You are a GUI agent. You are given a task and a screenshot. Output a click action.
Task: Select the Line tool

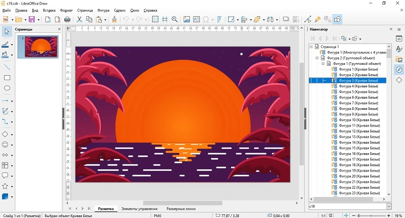click(x=7, y=68)
